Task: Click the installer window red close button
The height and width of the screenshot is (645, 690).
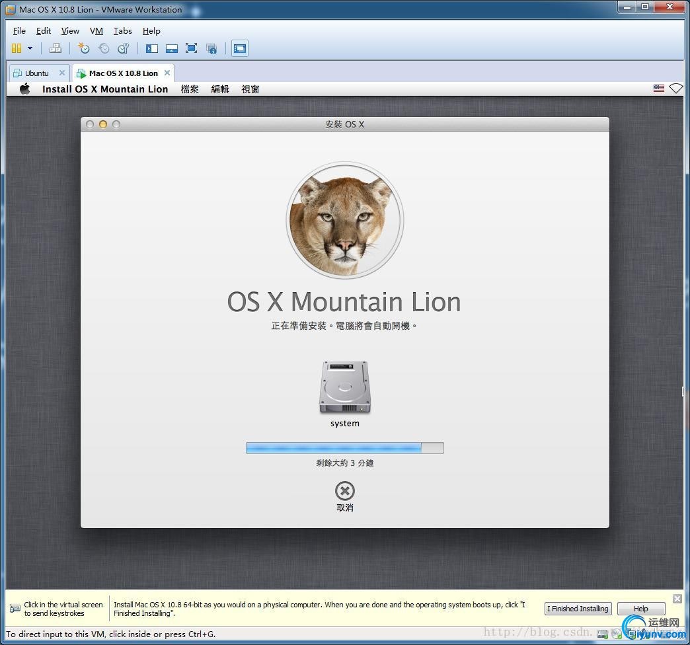Action: click(x=90, y=124)
